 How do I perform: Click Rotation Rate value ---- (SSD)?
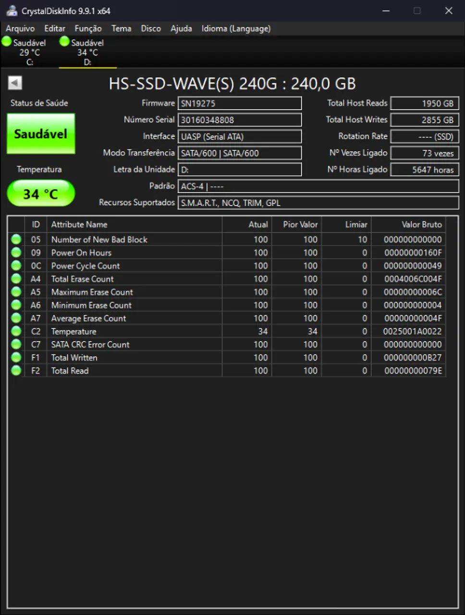[x=425, y=136]
